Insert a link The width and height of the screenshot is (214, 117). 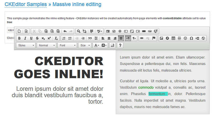coord(142,38)
